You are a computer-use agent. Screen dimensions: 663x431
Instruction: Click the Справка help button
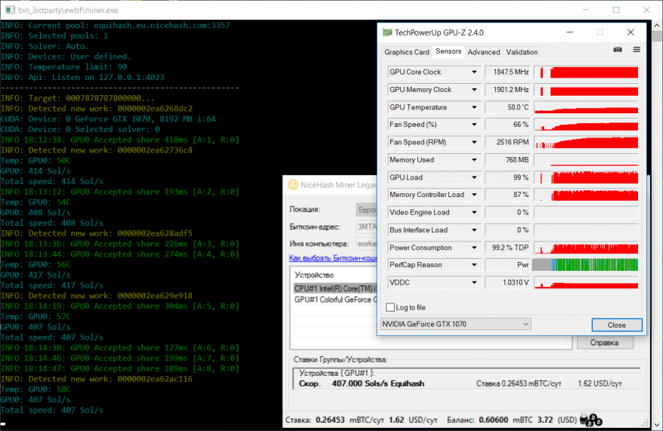click(x=605, y=343)
